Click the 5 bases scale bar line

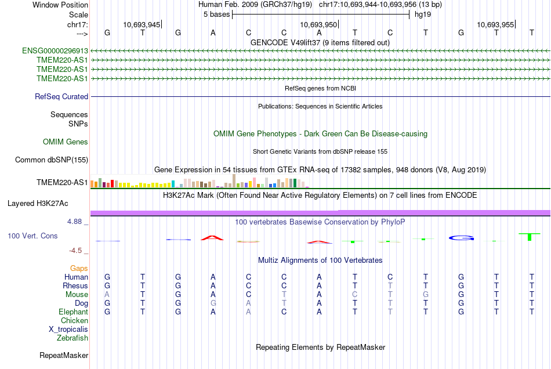(321, 15)
